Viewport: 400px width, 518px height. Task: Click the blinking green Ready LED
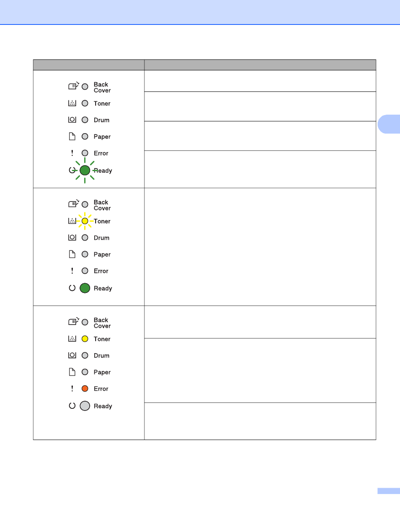click(85, 171)
